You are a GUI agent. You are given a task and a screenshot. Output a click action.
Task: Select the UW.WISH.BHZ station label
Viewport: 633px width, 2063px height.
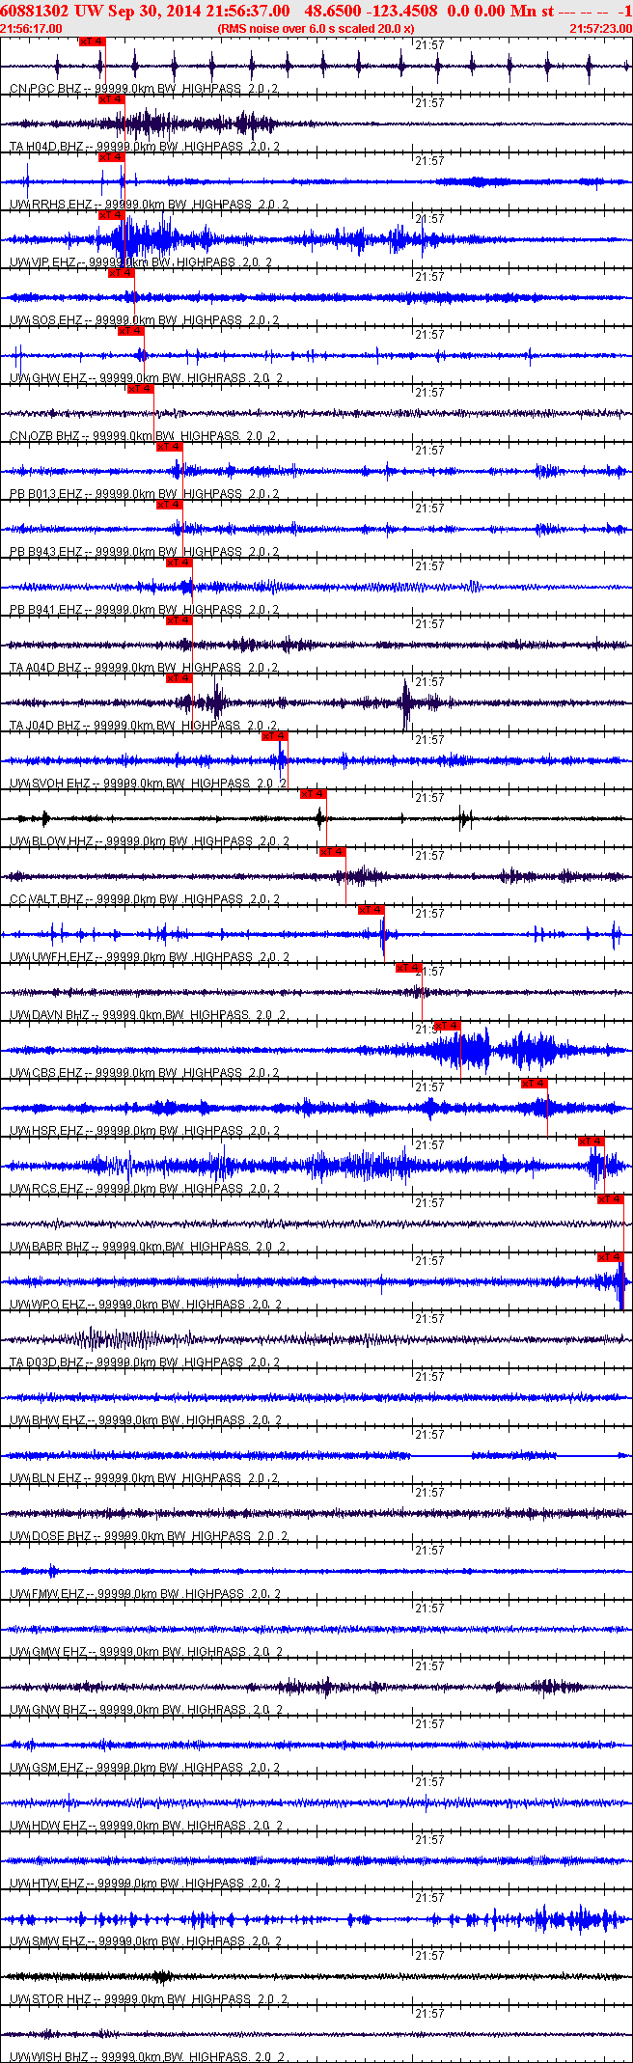pyautogui.click(x=148, y=2057)
